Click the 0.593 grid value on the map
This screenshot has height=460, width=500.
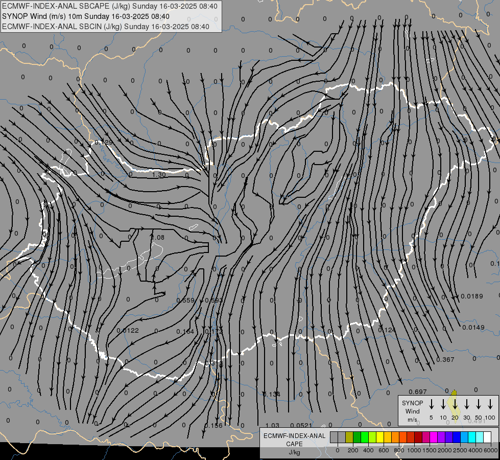213,301
